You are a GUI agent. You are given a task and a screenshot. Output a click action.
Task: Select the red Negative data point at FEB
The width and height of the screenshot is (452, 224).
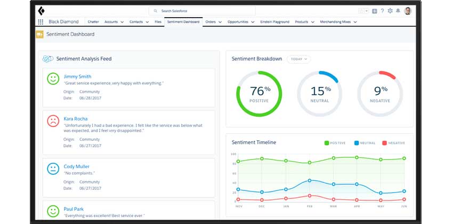(310, 196)
